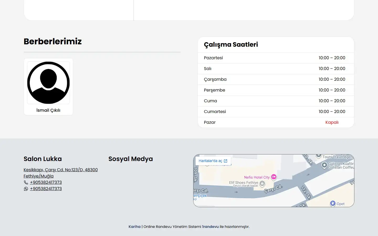Click the phone icon beside the first number
Viewport: 378px width, 236px height.
pos(26,183)
